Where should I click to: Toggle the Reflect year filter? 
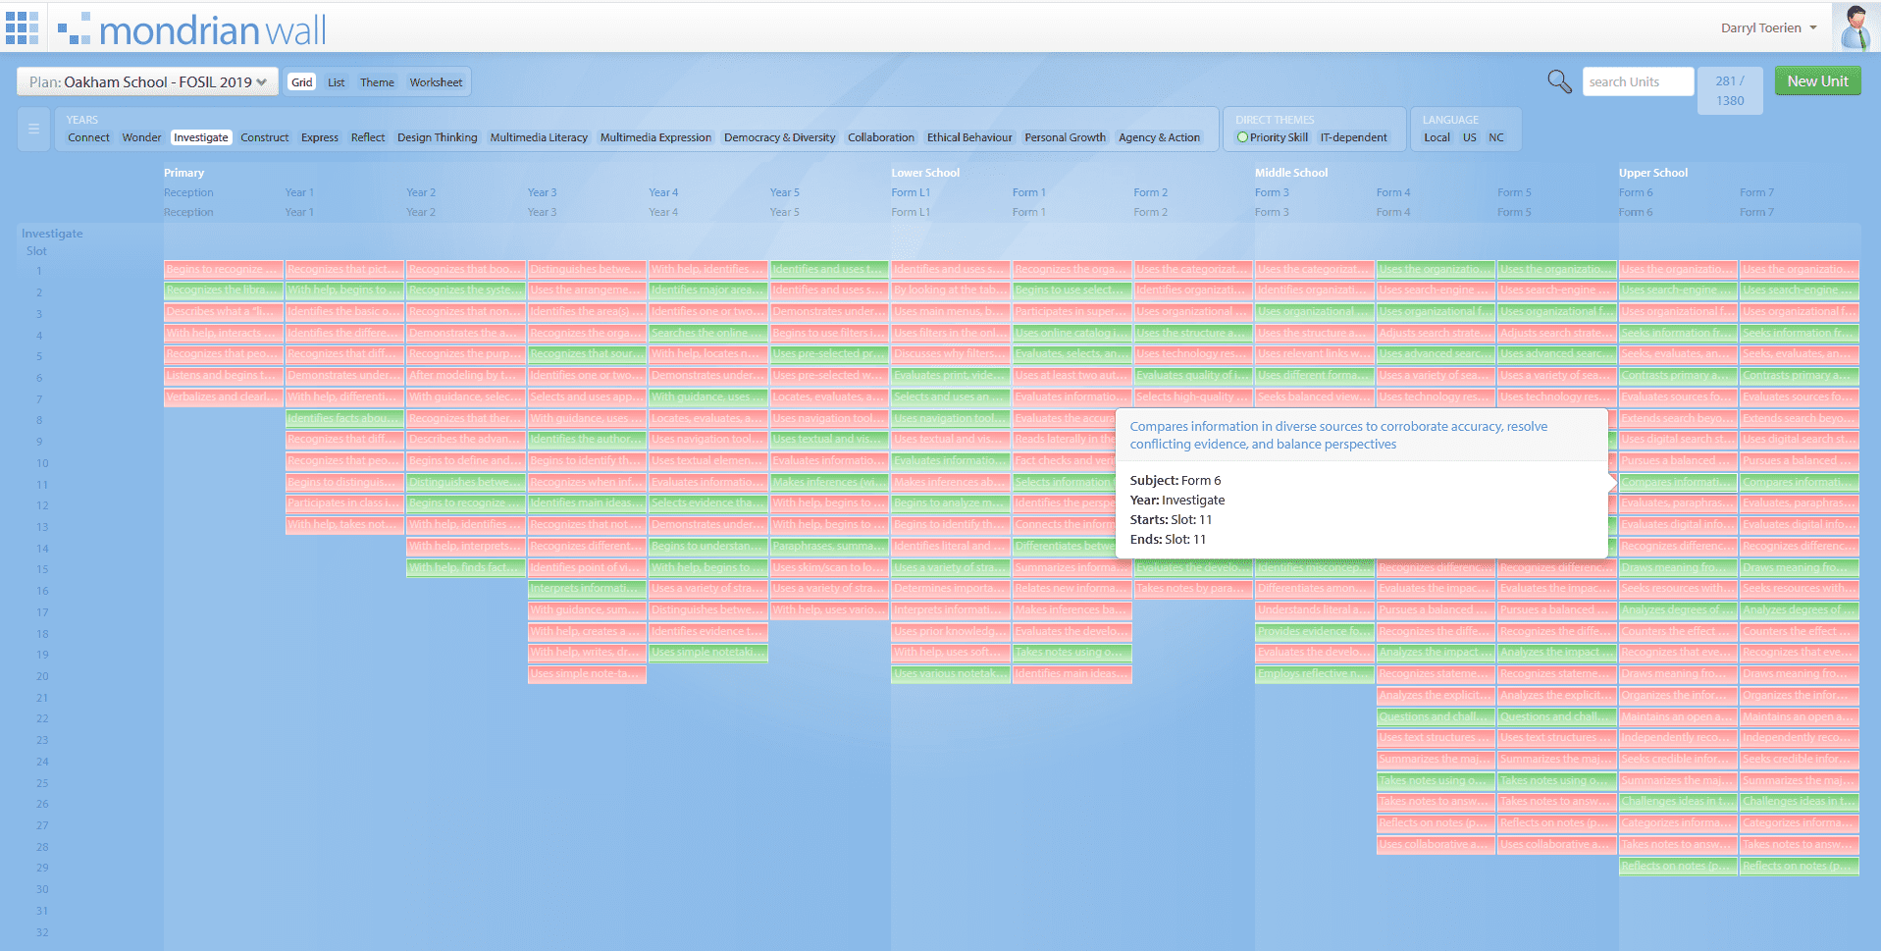coord(368,137)
